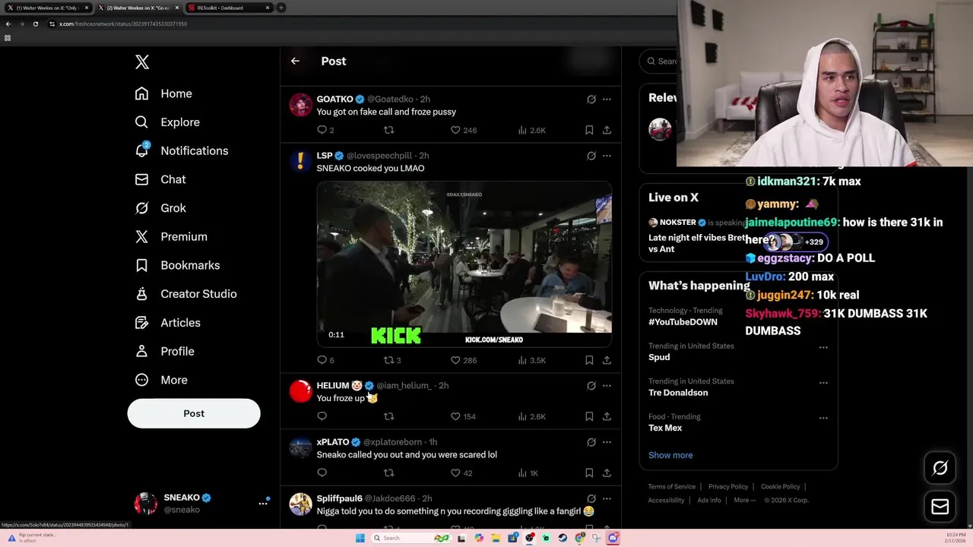This screenshot has height=547, width=973.
Task: Open Grok in the sidebar
Action: click(x=160, y=208)
